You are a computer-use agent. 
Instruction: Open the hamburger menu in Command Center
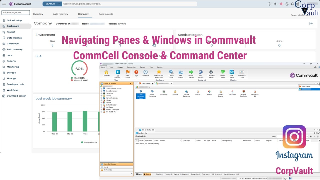(x=4, y=4)
